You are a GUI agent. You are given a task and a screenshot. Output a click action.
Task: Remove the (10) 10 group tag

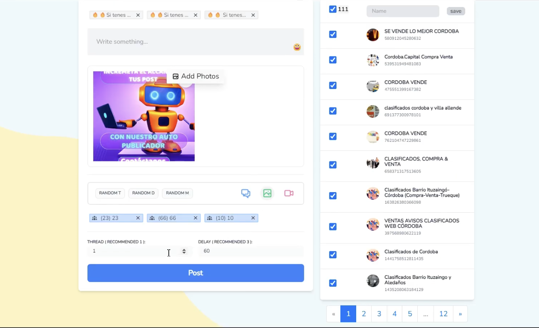(x=253, y=218)
